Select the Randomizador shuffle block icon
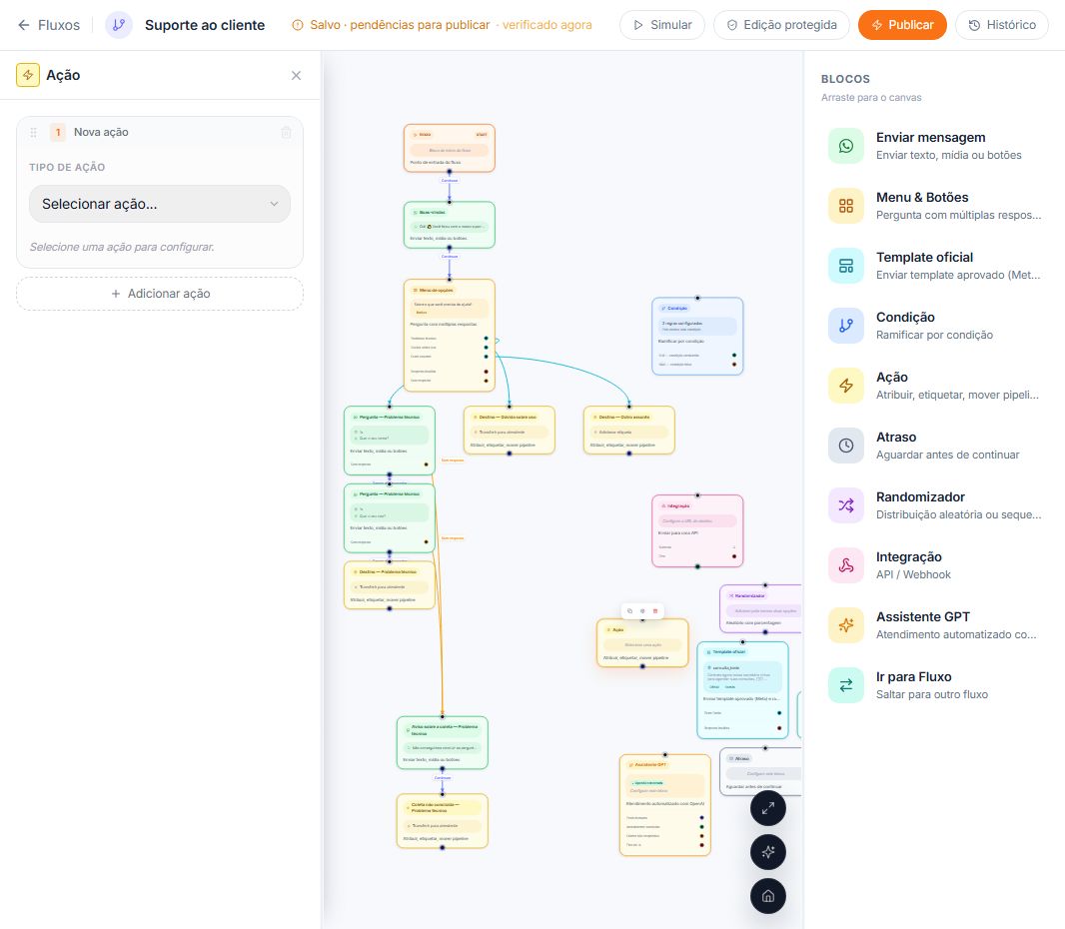The width and height of the screenshot is (1065, 929). tap(845, 505)
